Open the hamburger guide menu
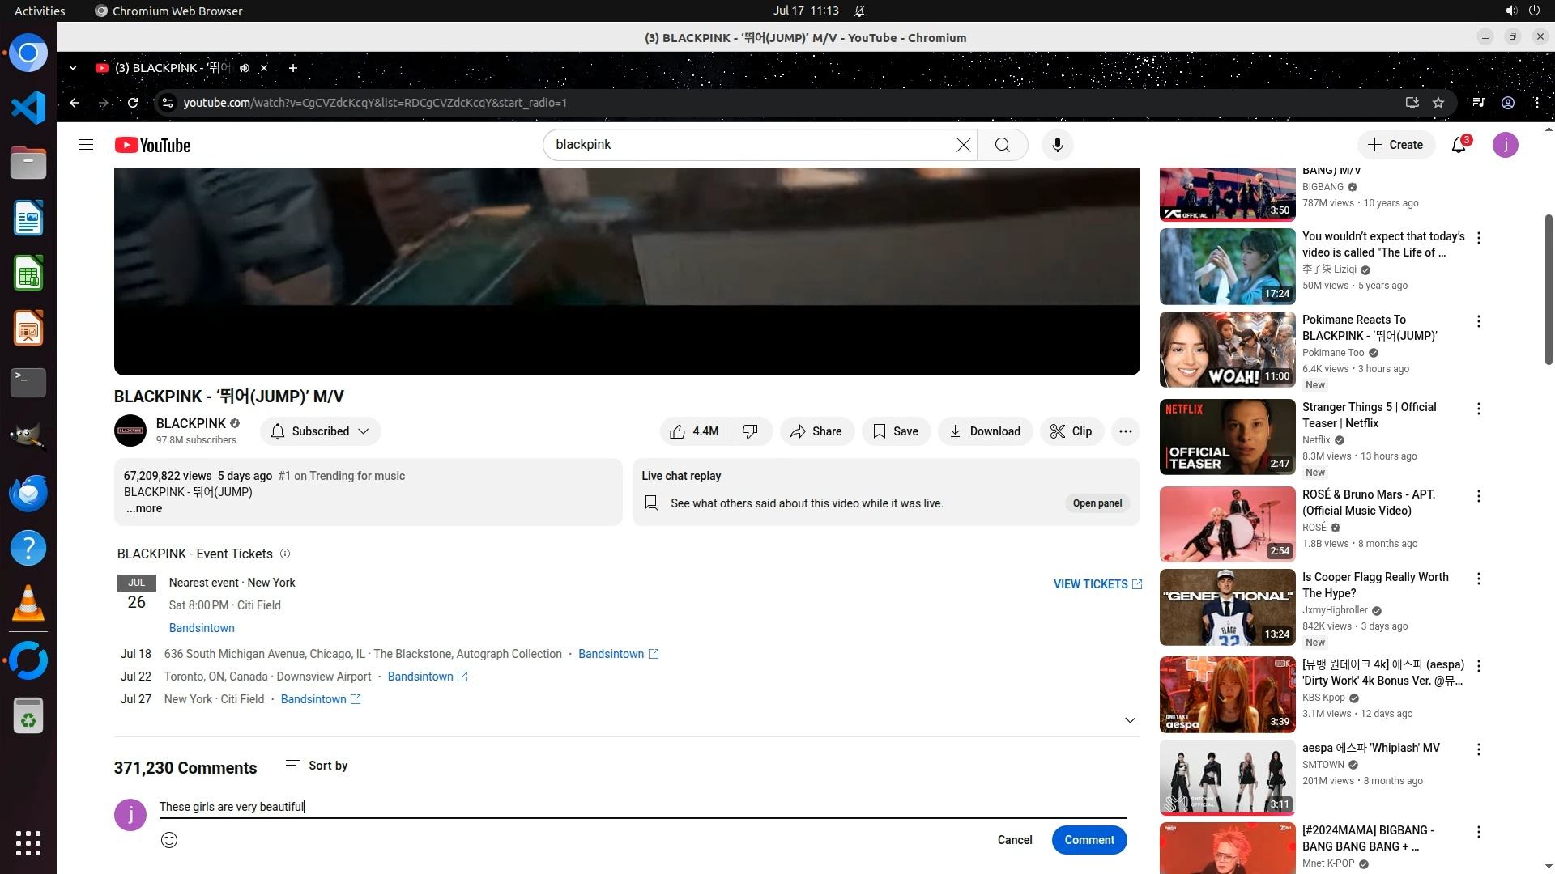The image size is (1555, 874). pyautogui.click(x=86, y=145)
